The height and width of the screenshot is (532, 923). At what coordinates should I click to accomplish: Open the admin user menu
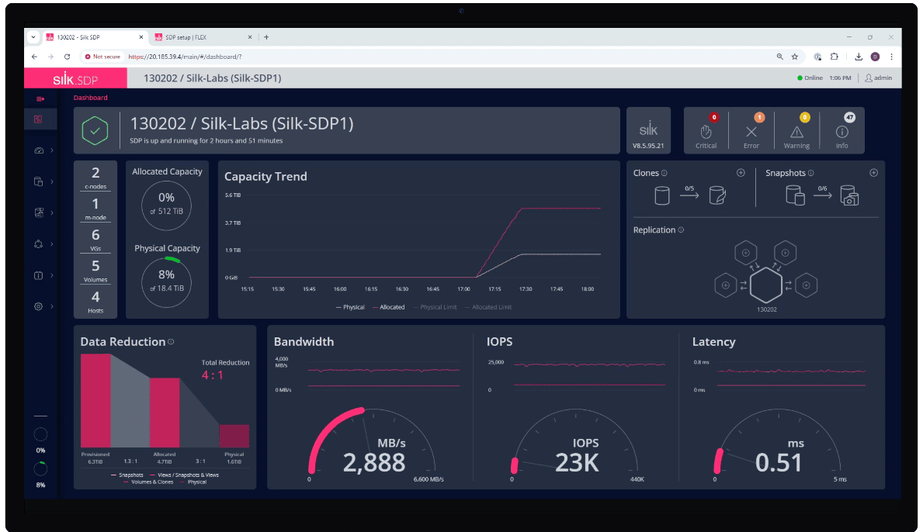tap(878, 78)
